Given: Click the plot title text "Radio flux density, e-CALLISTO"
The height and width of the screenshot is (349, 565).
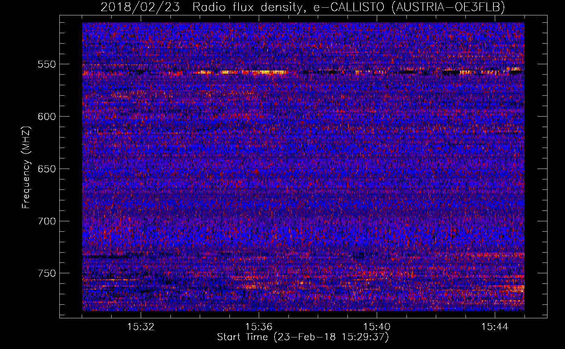Looking at the screenshot, I should click(x=288, y=7).
